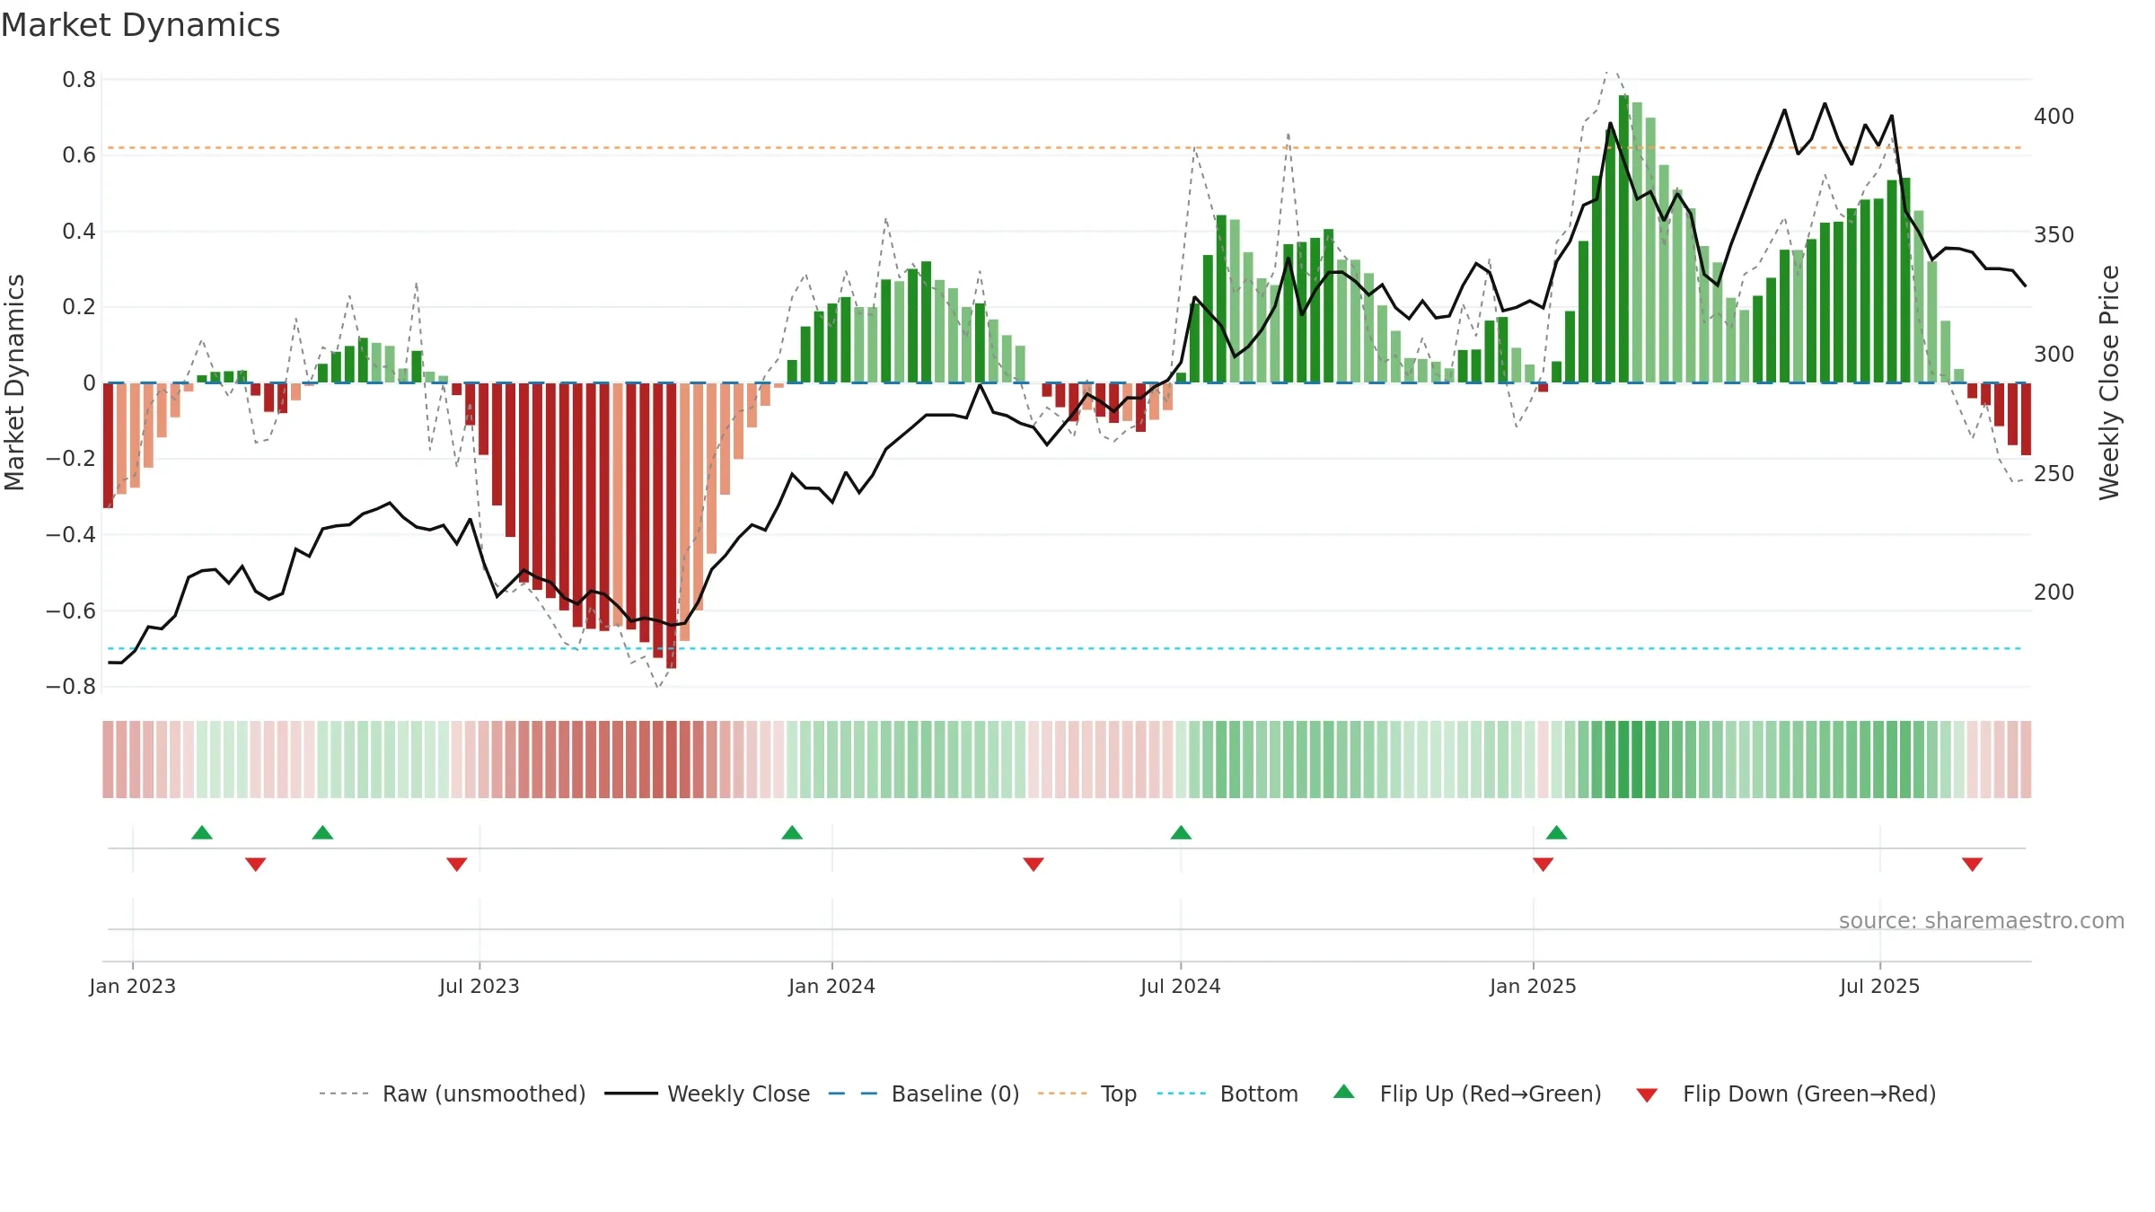Viewport: 2155px width, 1212px height.
Task: Click the 250 right axis price label
Action: (2054, 474)
